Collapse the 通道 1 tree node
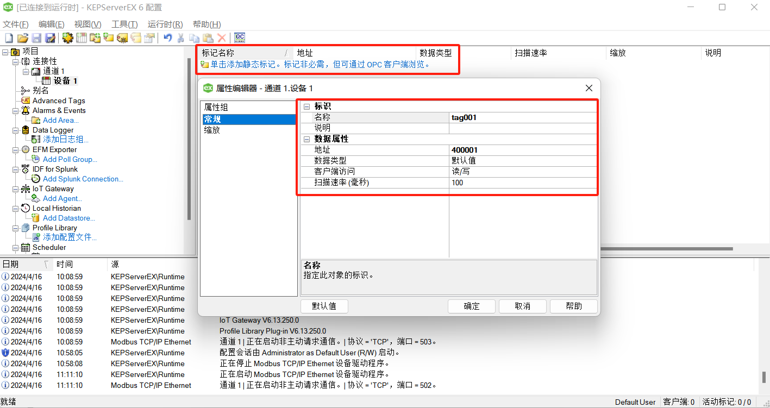The width and height of the screenshot is (770, 408). (x=26, y=71)
